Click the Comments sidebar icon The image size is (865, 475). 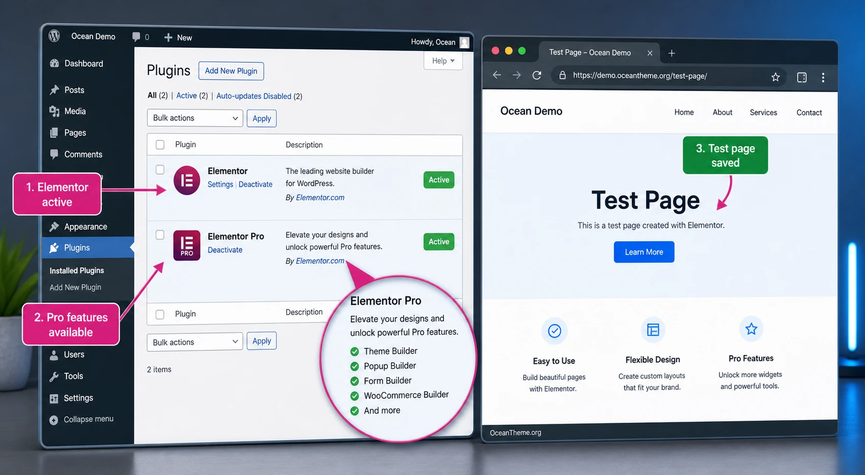[x=54, y=154]
